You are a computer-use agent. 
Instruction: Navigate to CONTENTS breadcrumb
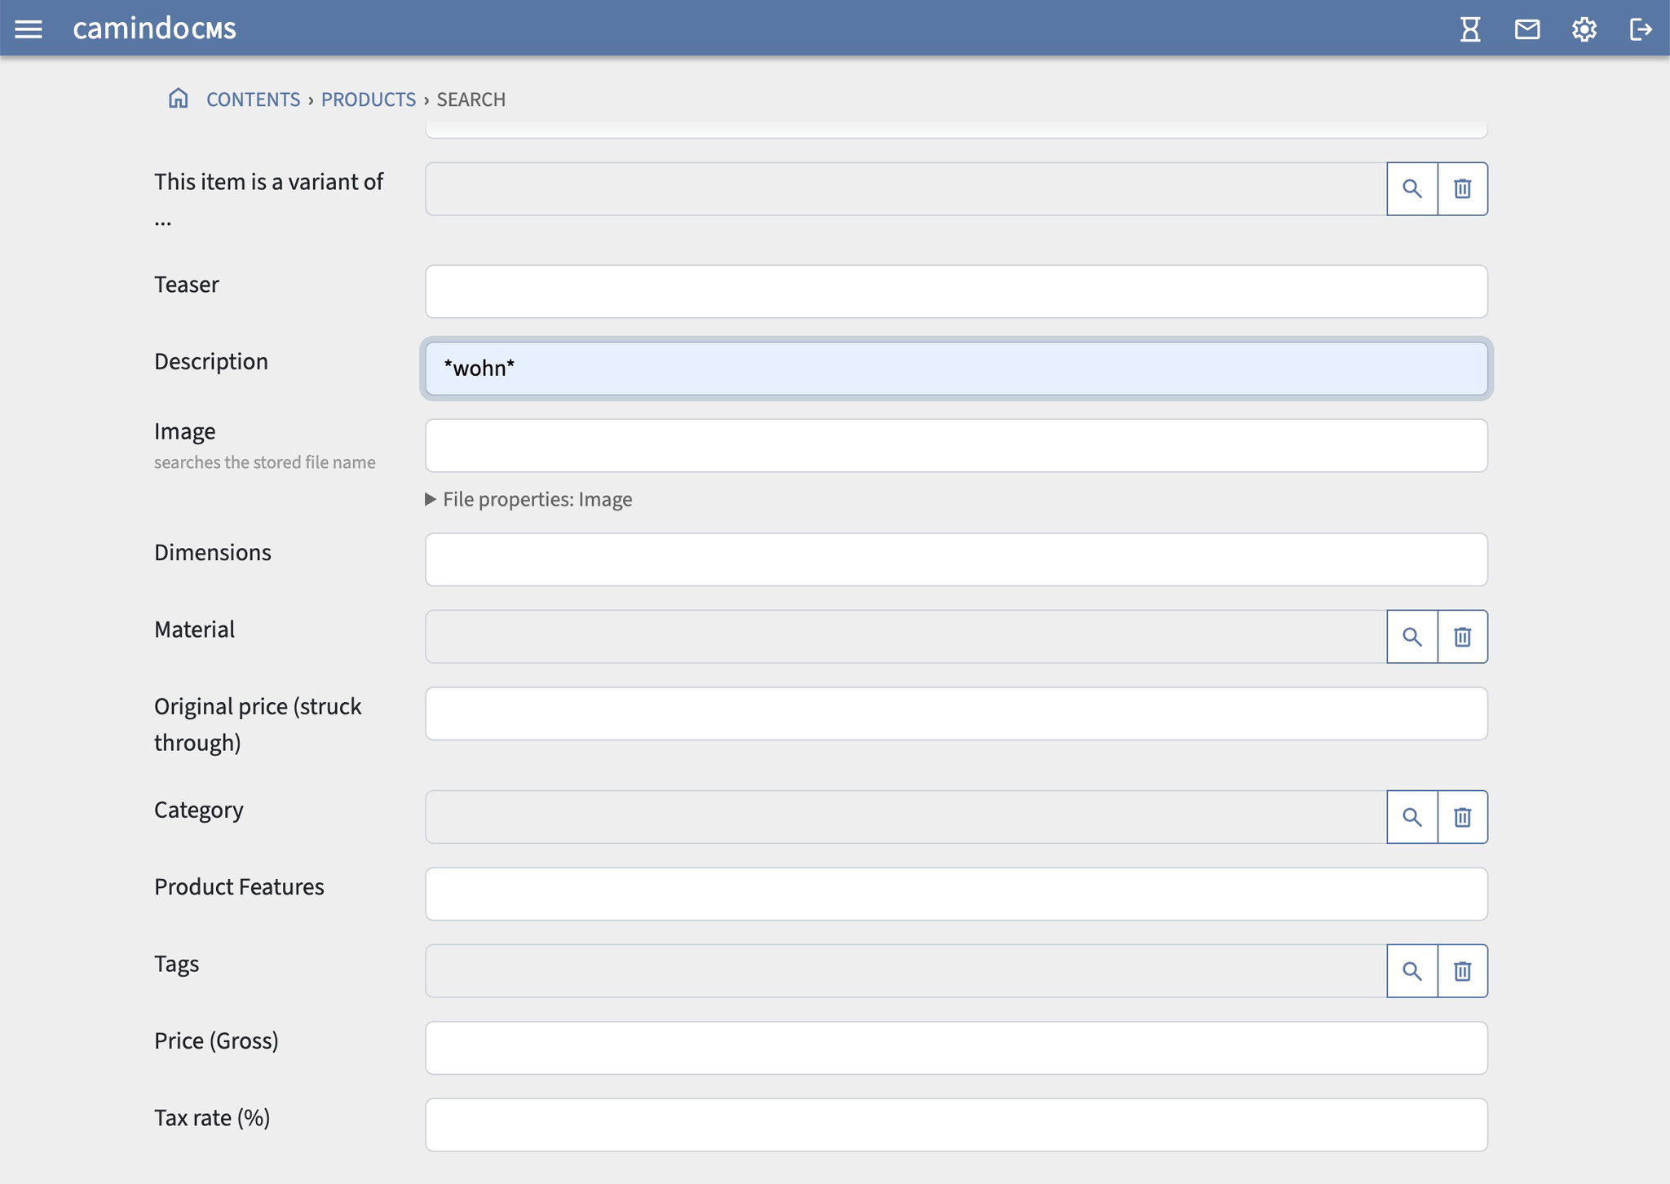(x=253, y=99)
